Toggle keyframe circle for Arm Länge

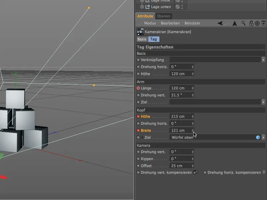click(138, 88)
